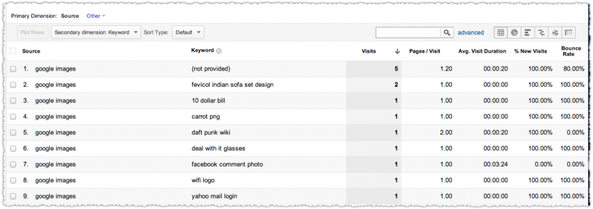The height and width of the screenshot is (209, 593).
Task: Open the term cloud view icon
Action: coord(555,32)
